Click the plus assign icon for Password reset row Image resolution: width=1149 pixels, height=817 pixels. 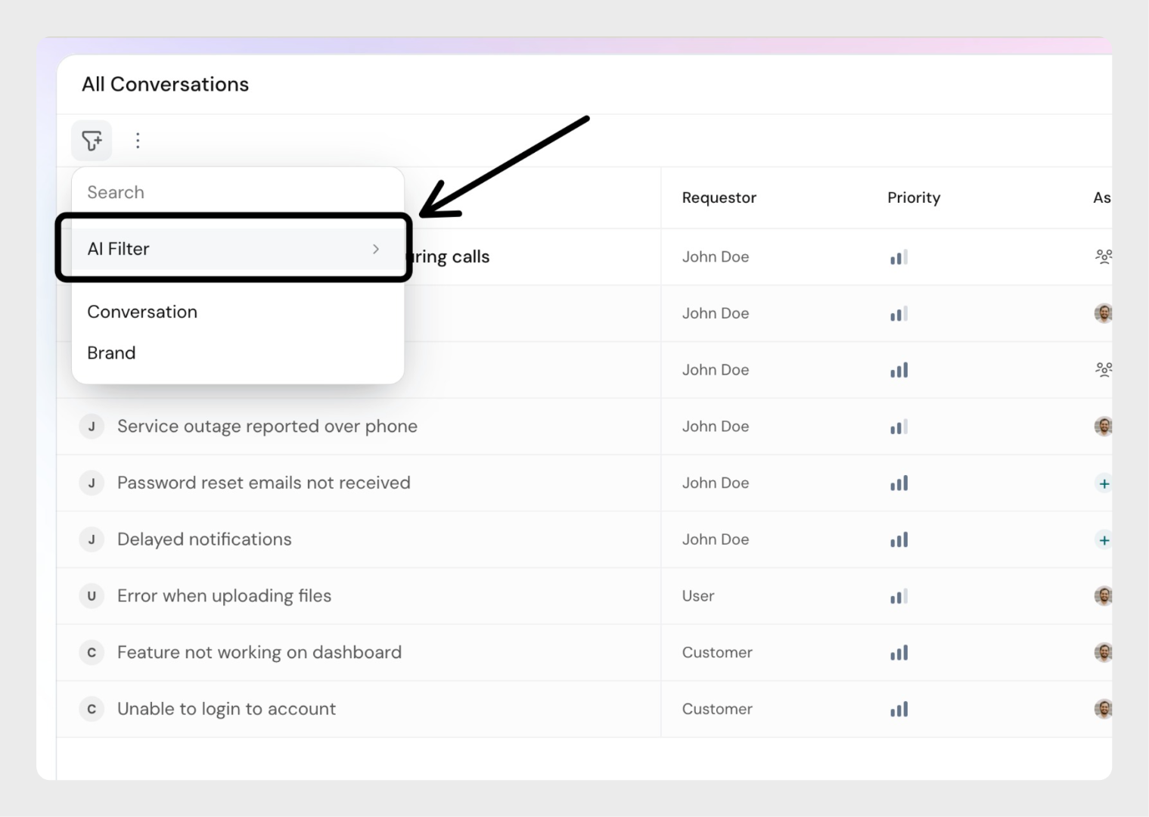(1104, 483)
